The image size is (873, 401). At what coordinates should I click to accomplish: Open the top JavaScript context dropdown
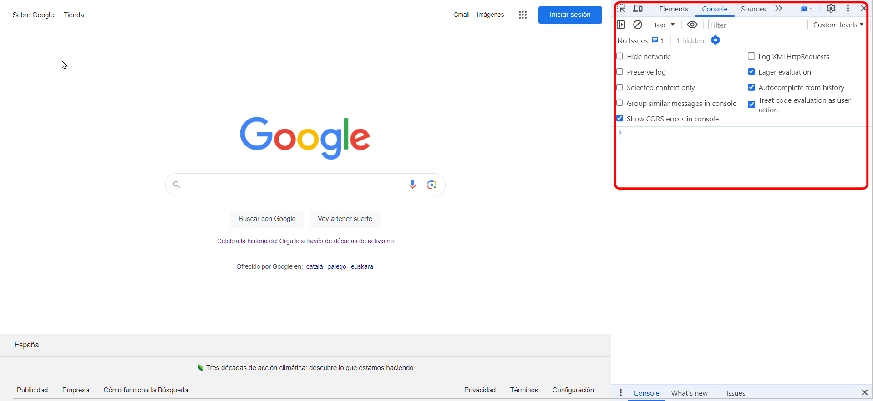[665, 25]
